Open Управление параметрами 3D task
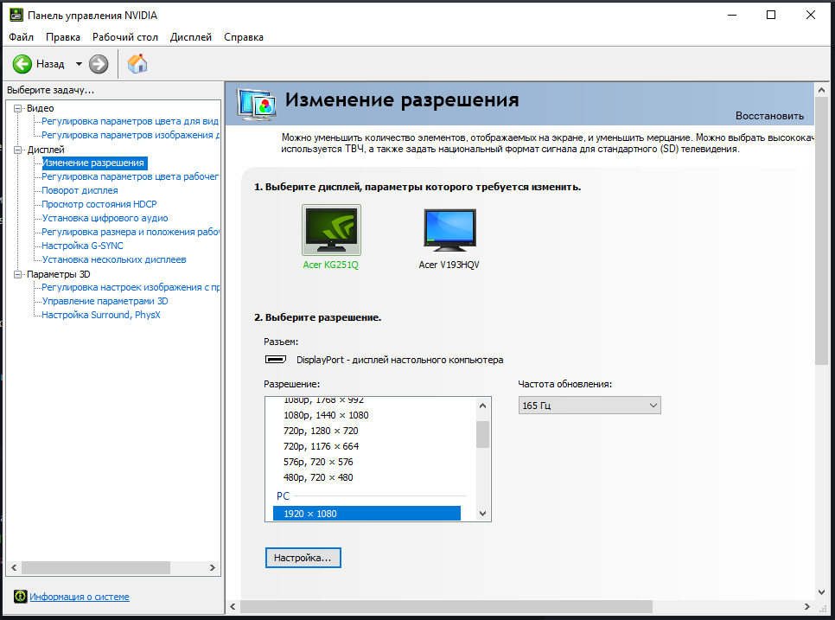 tap(105, 302)
